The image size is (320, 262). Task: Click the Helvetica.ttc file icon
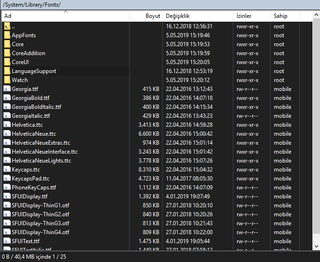7,125
